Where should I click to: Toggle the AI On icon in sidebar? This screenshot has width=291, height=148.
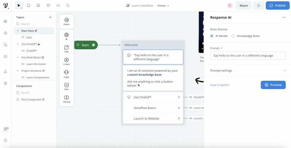[x=6, y=129]
